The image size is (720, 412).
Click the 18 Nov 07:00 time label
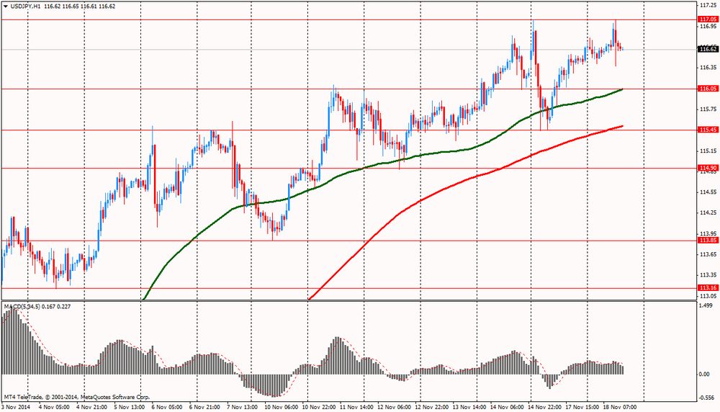click(x=619, y=407)
